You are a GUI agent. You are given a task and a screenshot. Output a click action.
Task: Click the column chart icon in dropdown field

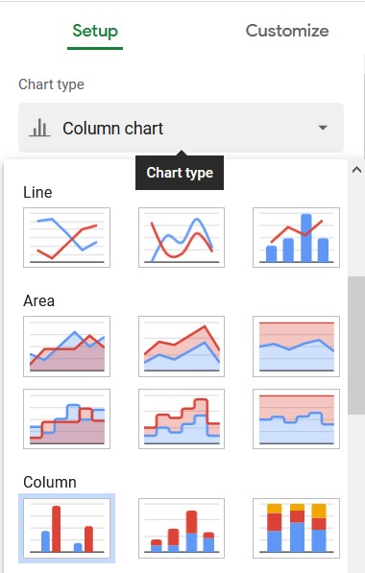(x=39, y=128)
